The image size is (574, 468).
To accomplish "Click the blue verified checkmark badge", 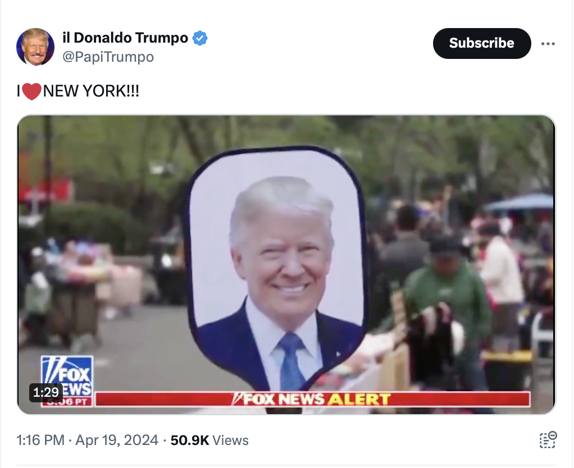I will [200, 38].
